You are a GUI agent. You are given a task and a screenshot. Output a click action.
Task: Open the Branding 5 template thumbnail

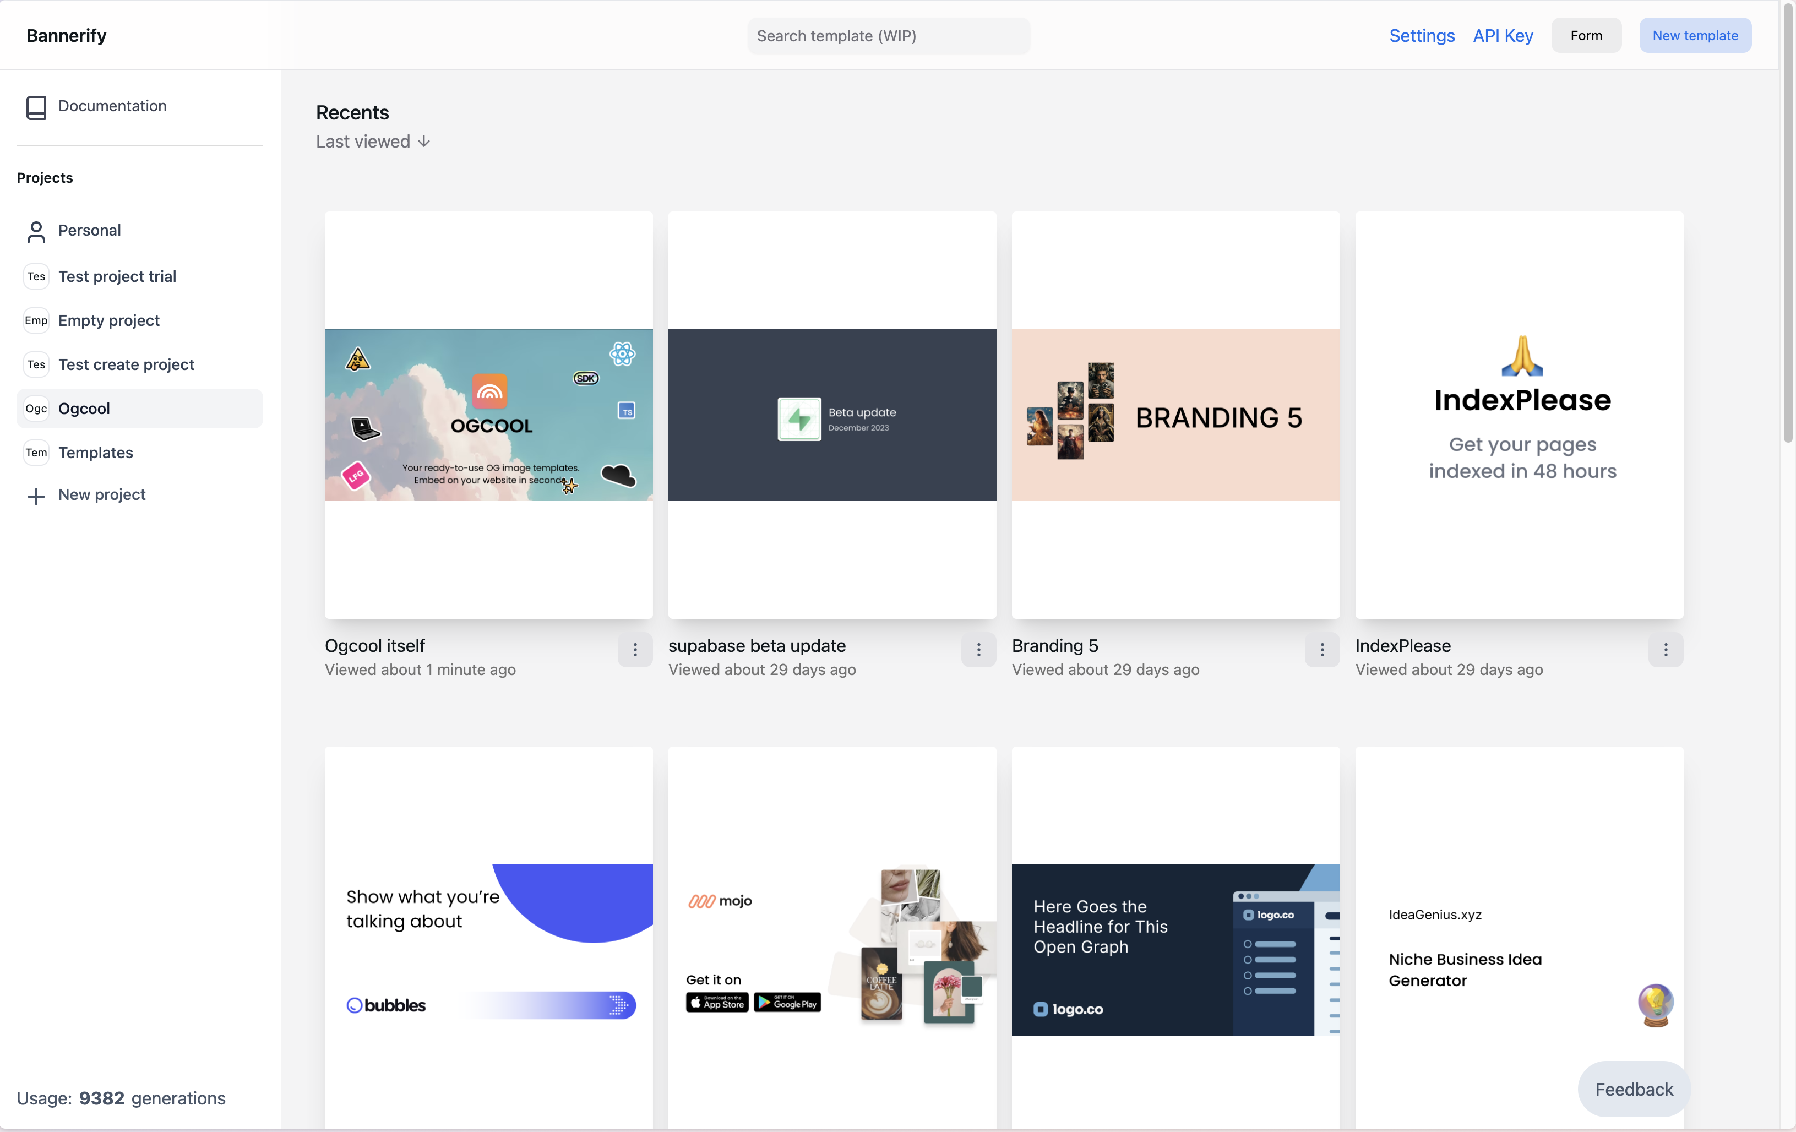tap(1175, 415)
